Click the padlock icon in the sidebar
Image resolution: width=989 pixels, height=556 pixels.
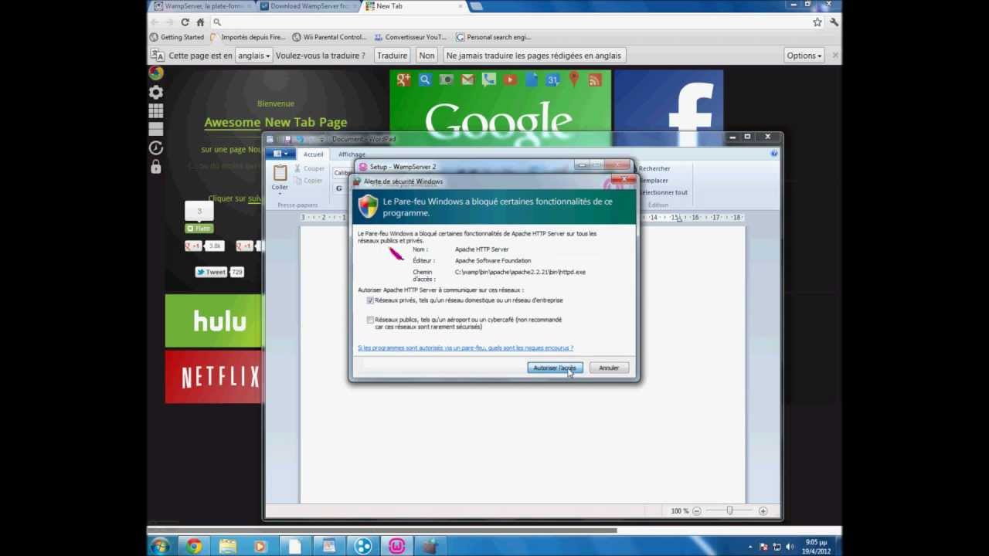click(156, 167)
